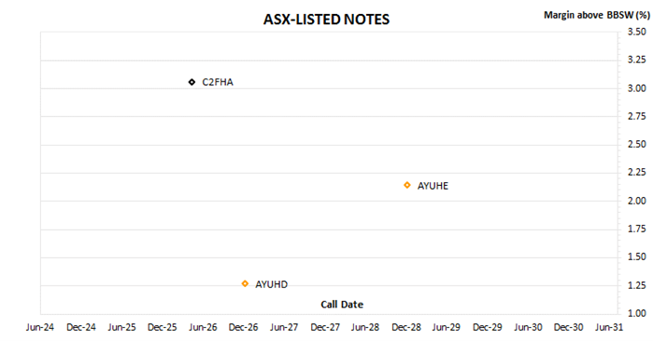Click the orange AYUHD diamond marker

click(x=245, y=283)
